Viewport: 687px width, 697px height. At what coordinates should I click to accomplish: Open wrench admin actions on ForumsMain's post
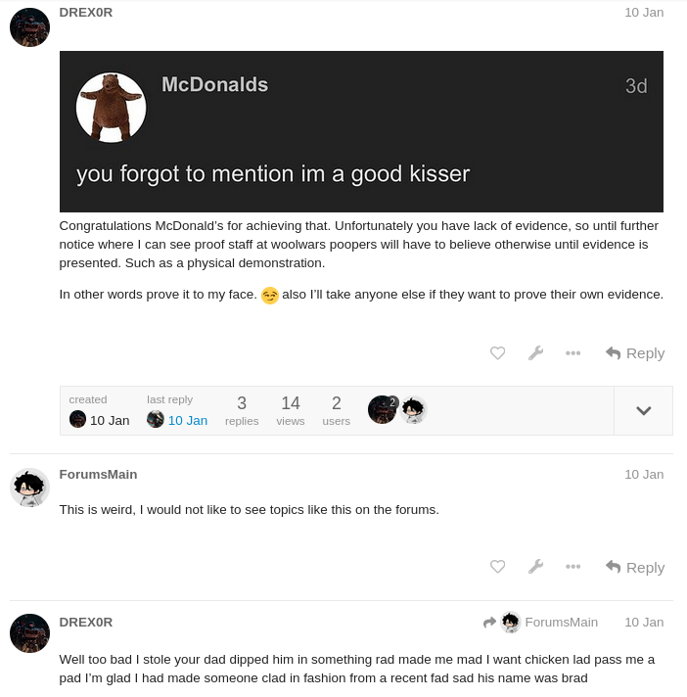tap(535, 567)
